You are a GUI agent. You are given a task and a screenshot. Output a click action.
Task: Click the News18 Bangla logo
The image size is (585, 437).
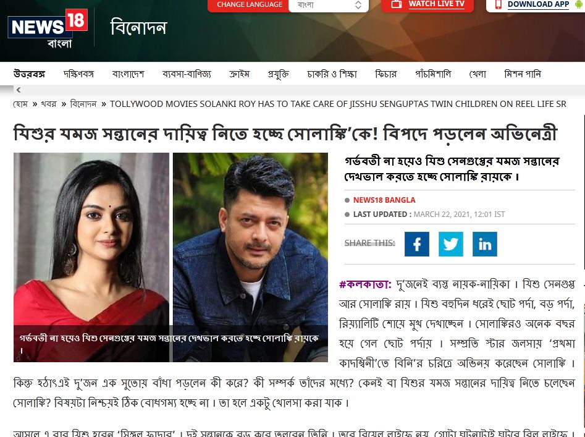click(x=48, y=29)
